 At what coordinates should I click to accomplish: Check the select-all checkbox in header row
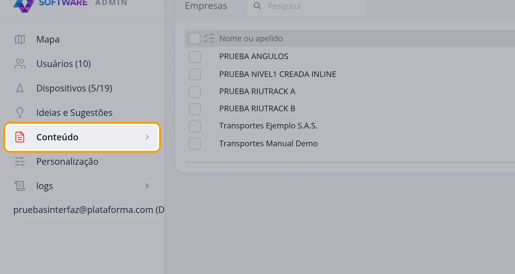point(195,38)
